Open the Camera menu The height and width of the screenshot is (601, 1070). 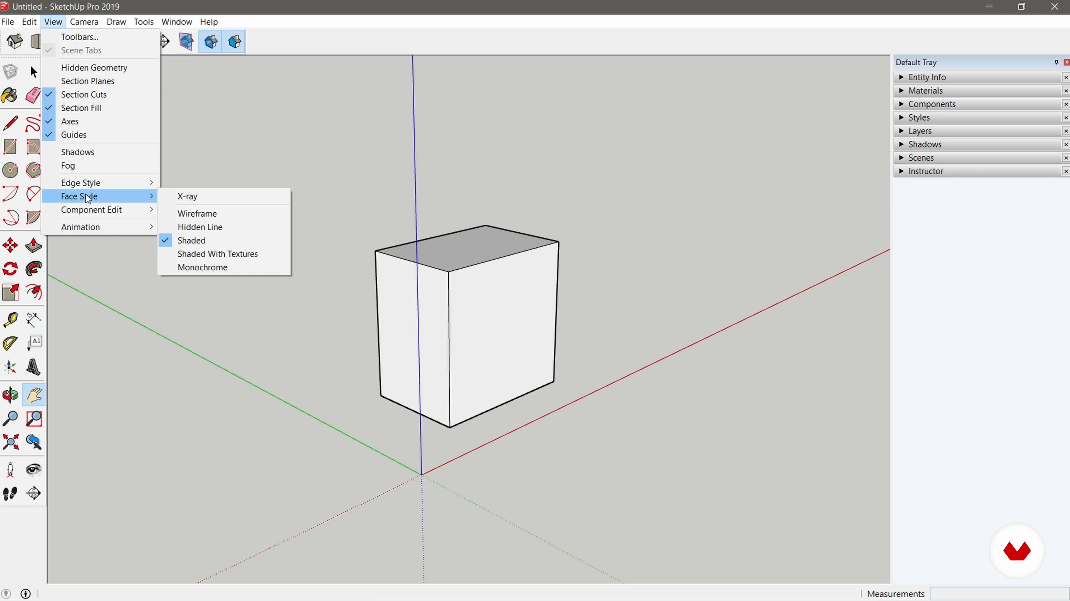(x=84, y=22)
